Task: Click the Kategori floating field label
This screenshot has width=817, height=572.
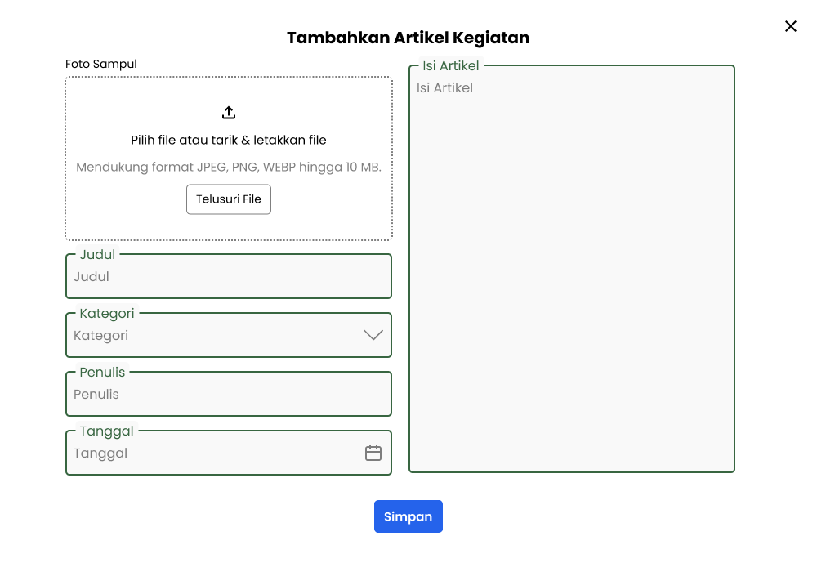Action: (x=107, y=314)
